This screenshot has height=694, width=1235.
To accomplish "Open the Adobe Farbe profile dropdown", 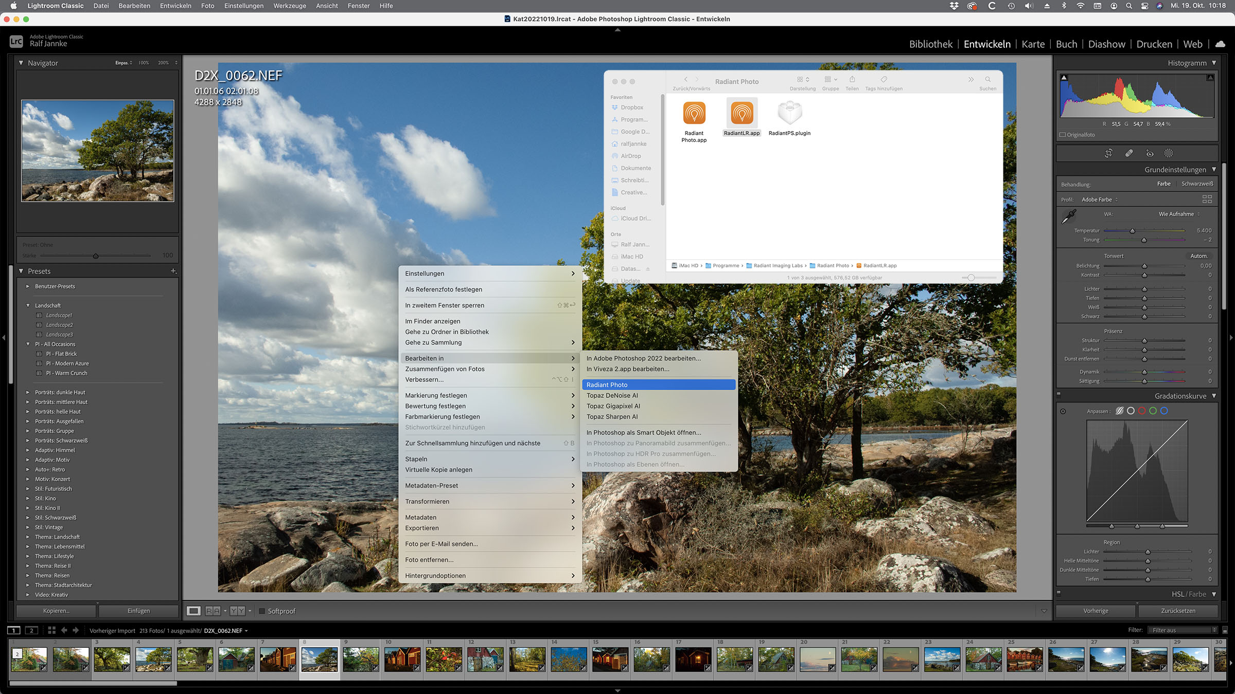I will click(1099, 199).
